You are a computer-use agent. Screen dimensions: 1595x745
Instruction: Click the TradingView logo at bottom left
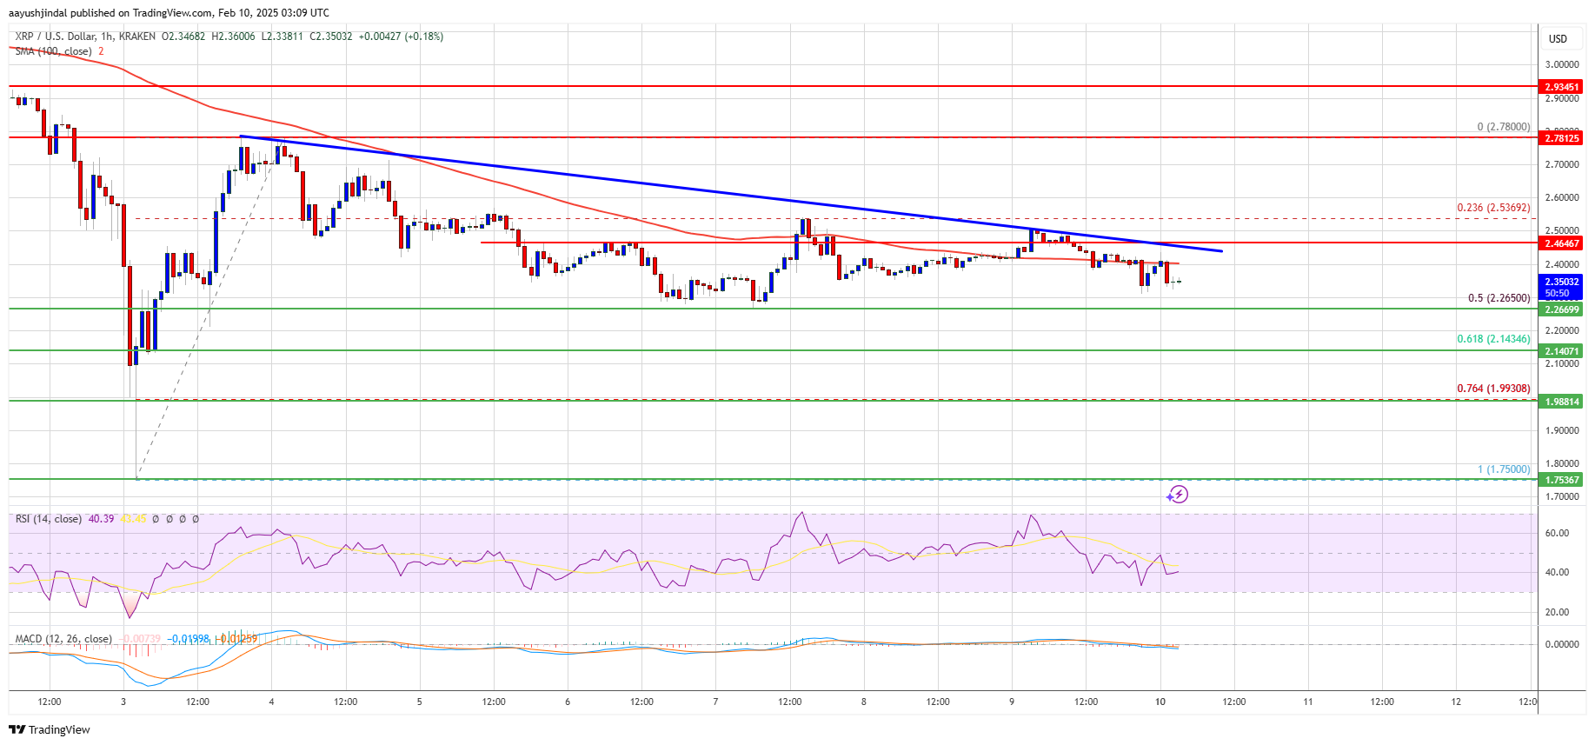[50, 729]
